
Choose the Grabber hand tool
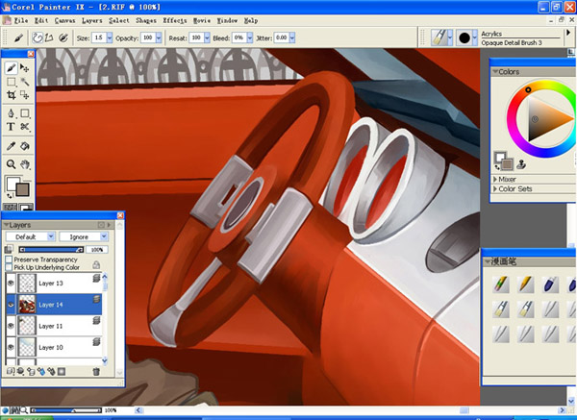click(x=25, y=162)
